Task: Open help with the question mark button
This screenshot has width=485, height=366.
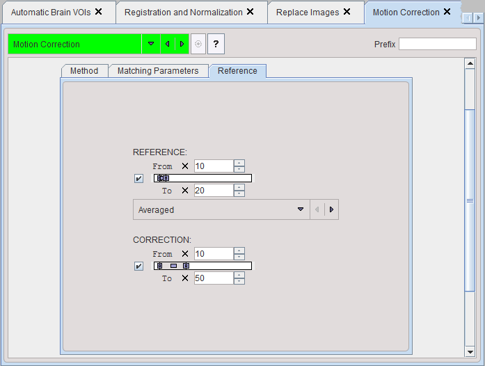Action: 216,44
